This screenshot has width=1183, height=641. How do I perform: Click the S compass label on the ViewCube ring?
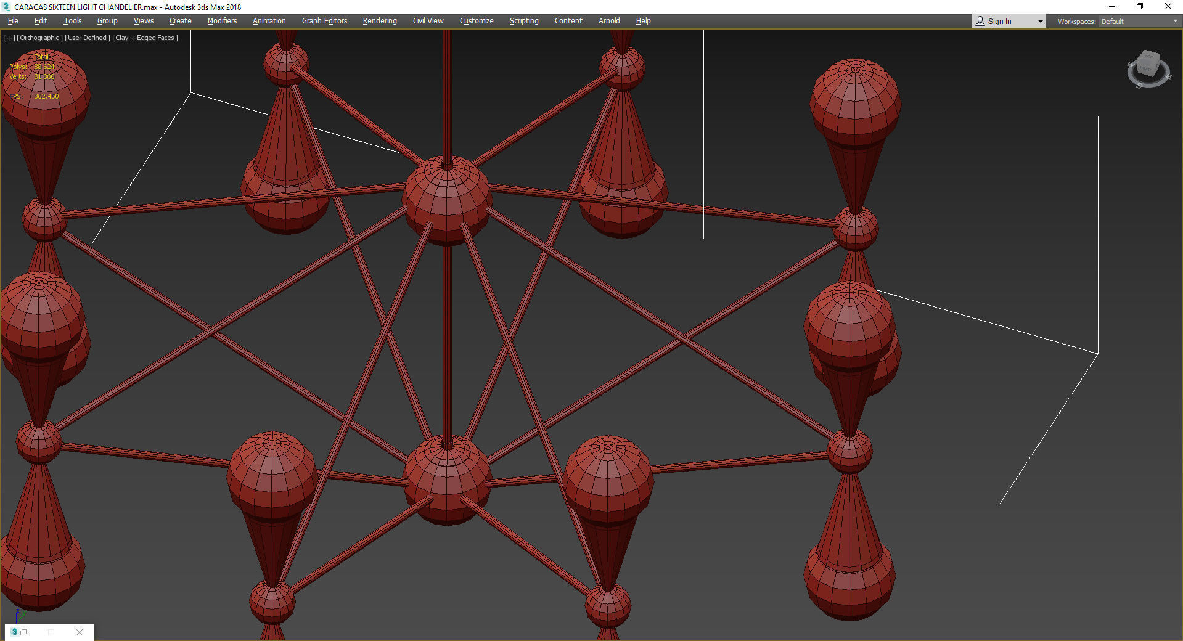tap(1139, 86)
